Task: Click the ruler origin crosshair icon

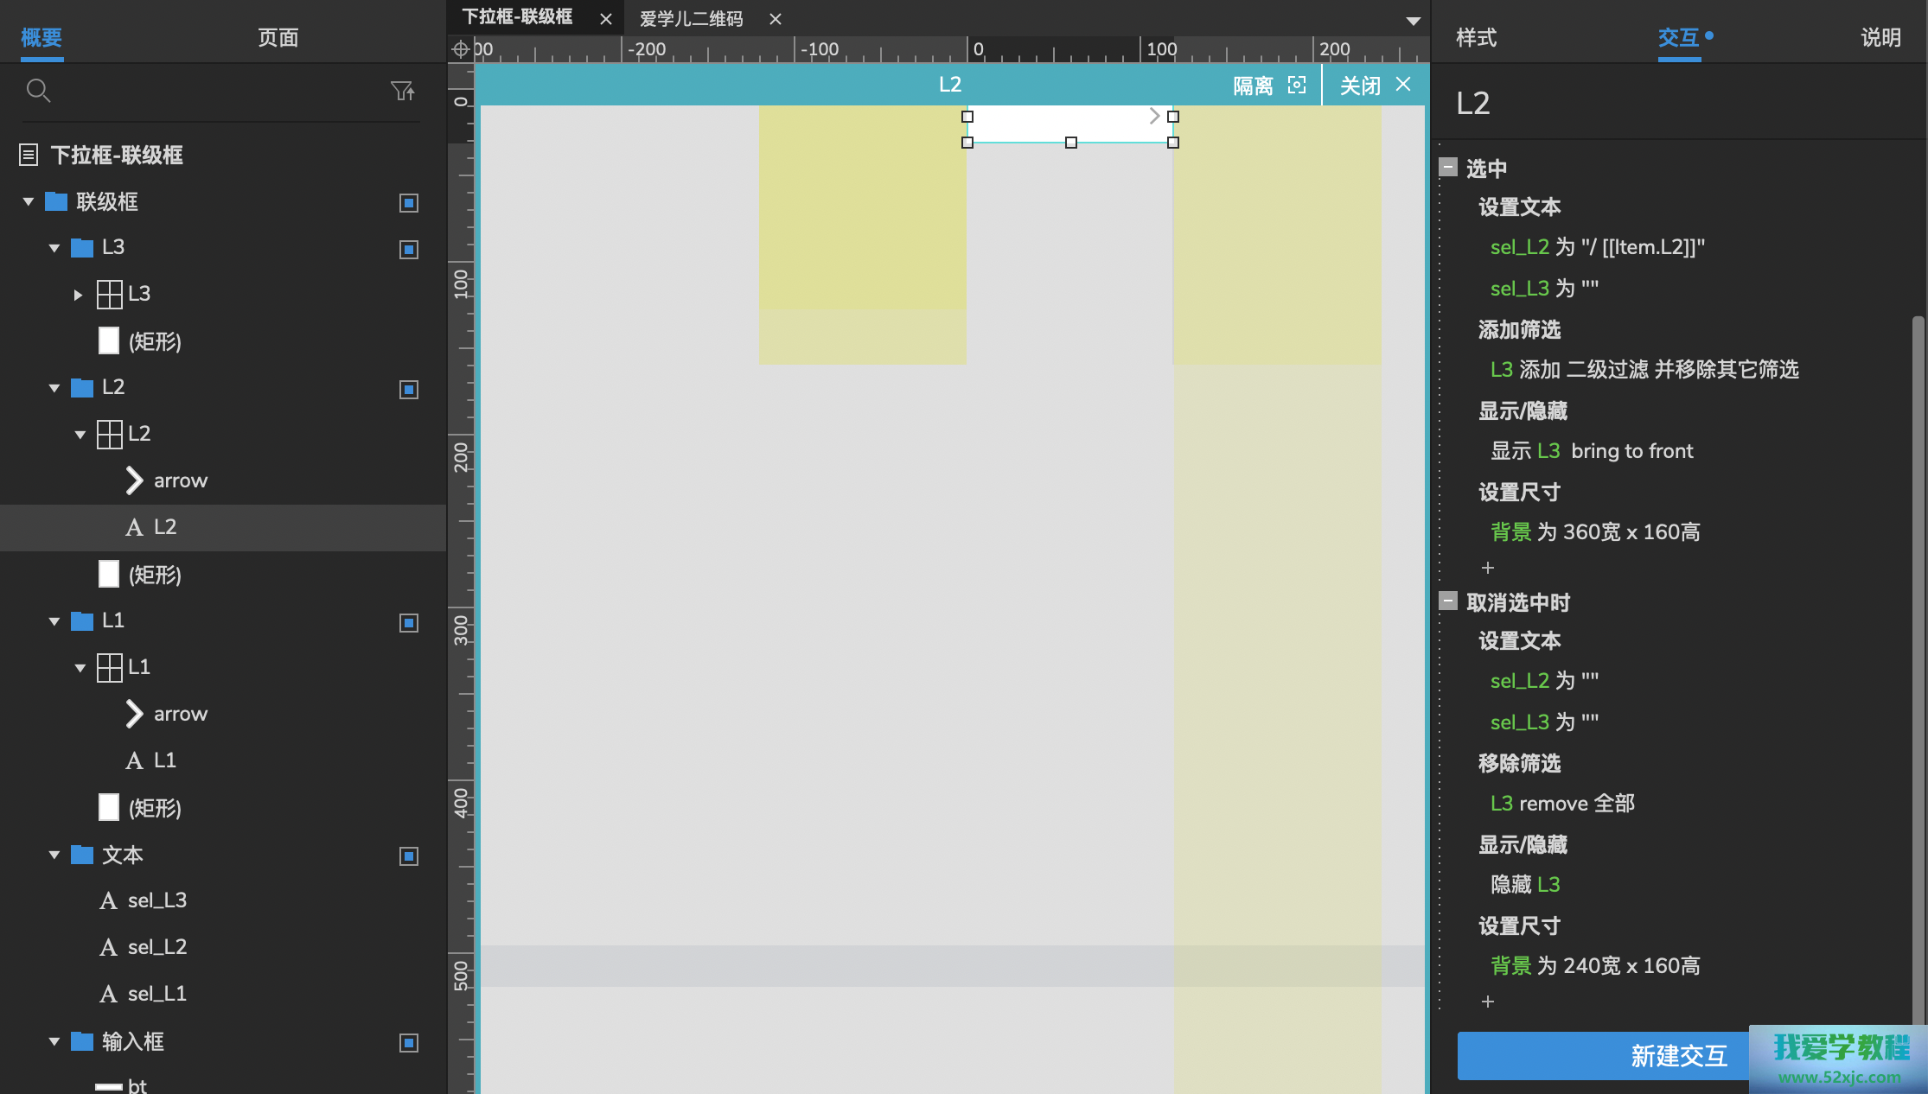Action: click(461, 49)
